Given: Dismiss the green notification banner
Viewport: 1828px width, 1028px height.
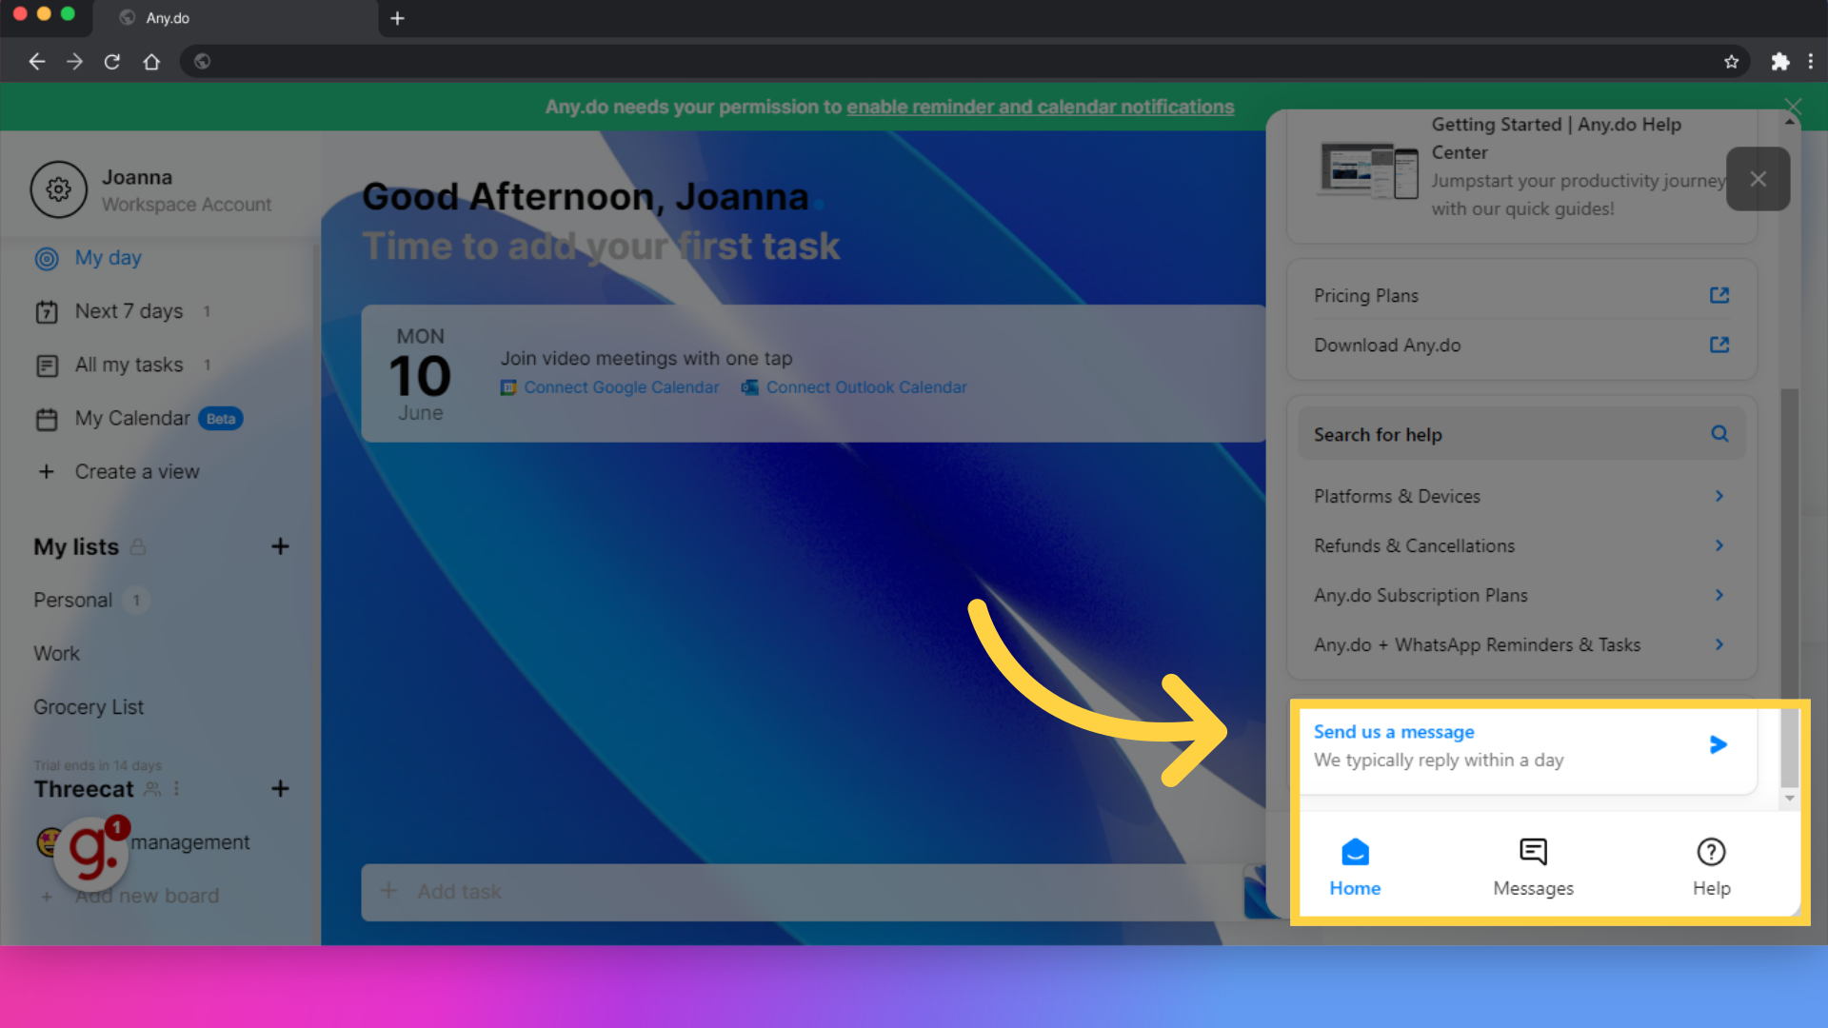Looking at the screenshot, I should click(x=1793, y=106).
